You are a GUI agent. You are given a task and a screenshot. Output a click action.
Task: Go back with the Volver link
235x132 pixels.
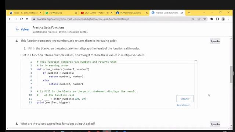pos(22,29)
